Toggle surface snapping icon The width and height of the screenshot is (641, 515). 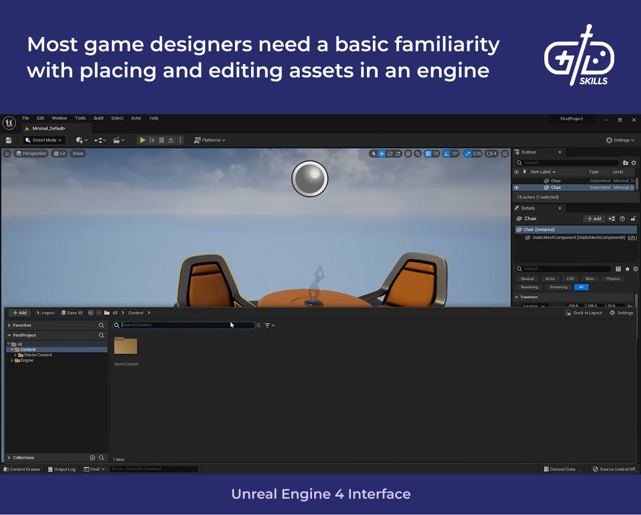pos(418,154)
